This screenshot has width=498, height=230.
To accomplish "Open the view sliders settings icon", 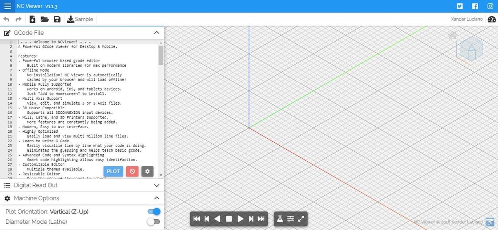I will point(290,219).
